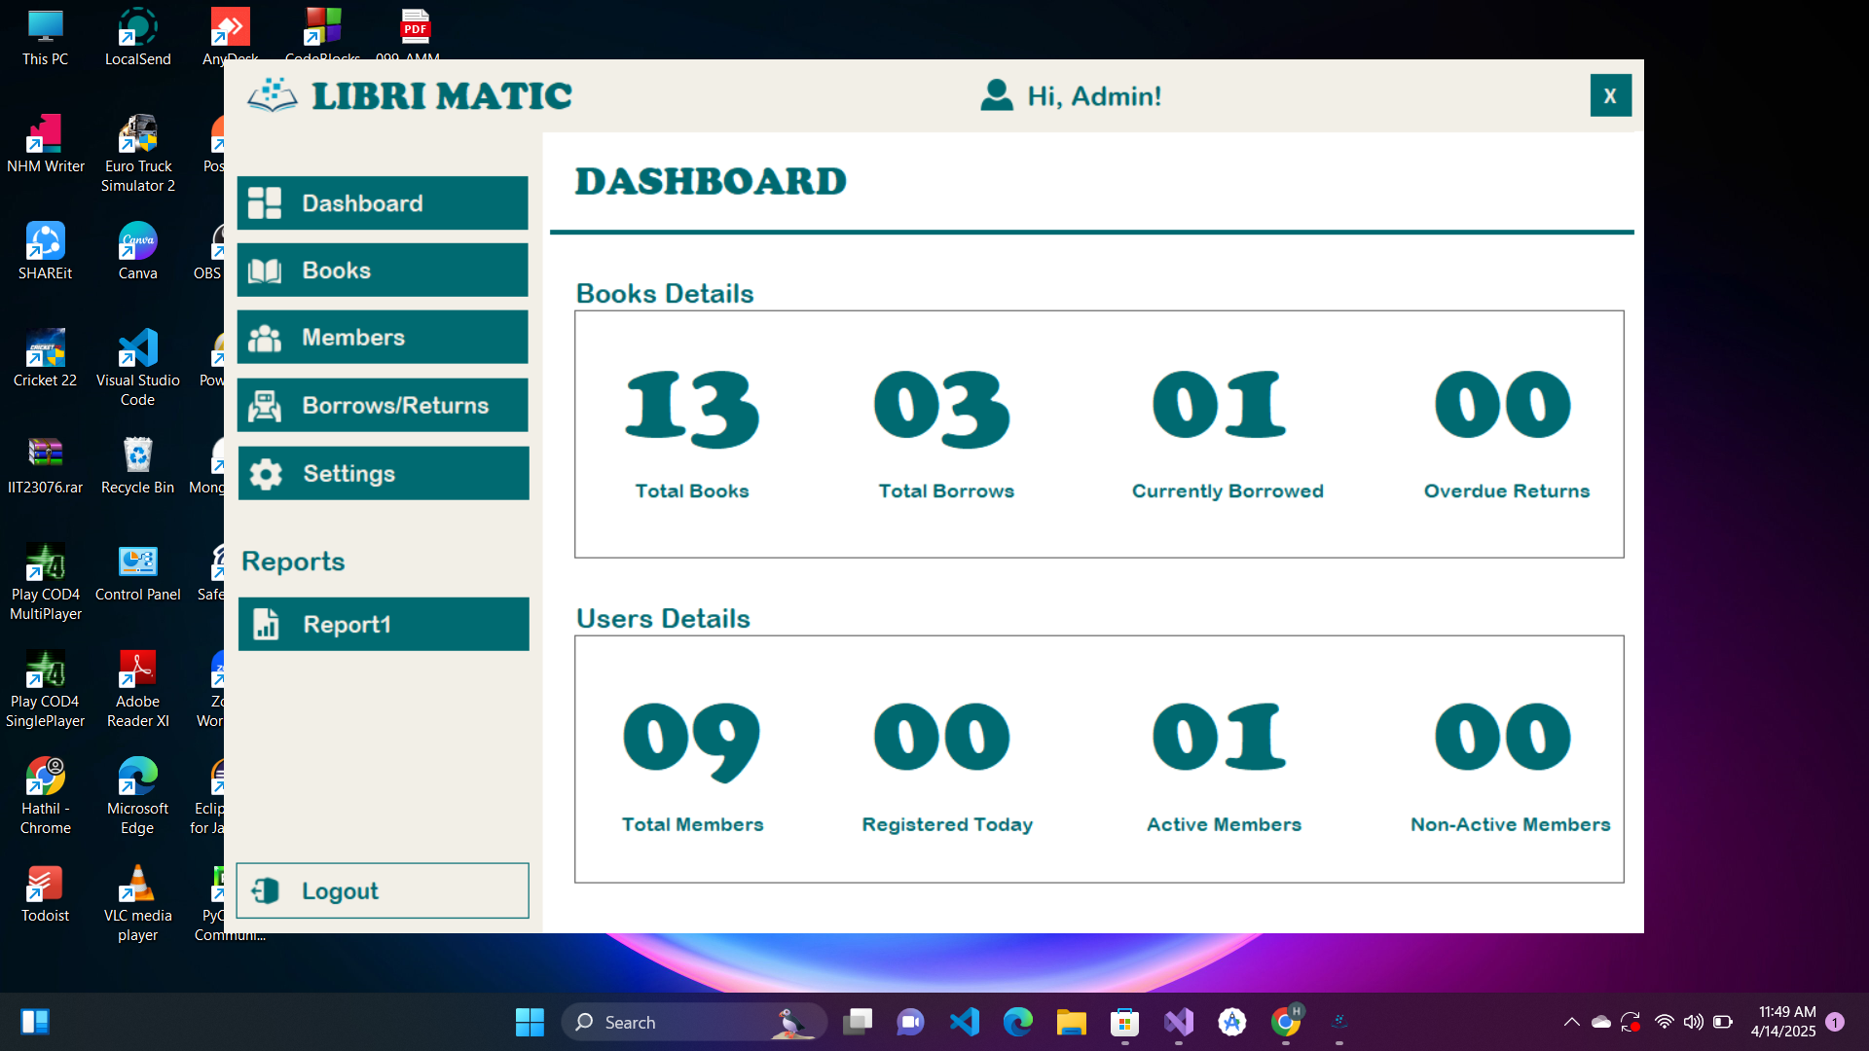The image size is (1869, 1051).
Task: Click the Overdue Returns label
Action: pyautogui.click(x=1507, y=490)
